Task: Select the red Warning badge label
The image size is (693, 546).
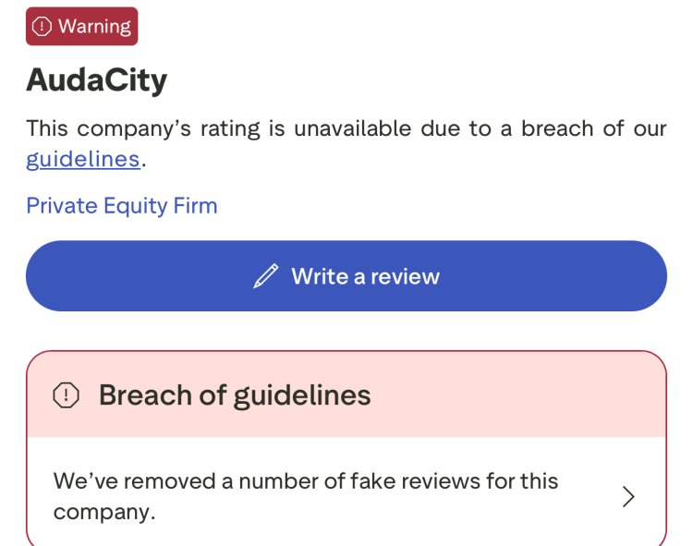Action: click(81, 26)
